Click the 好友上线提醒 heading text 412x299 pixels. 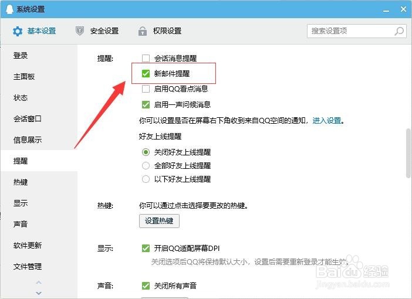click(x=160, y=136)
